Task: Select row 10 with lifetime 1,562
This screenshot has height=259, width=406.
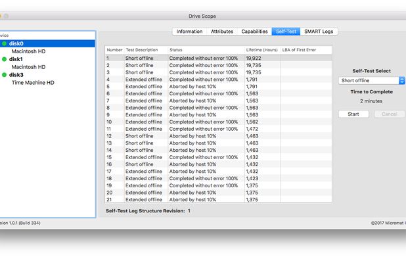Action: pos(218,122)
